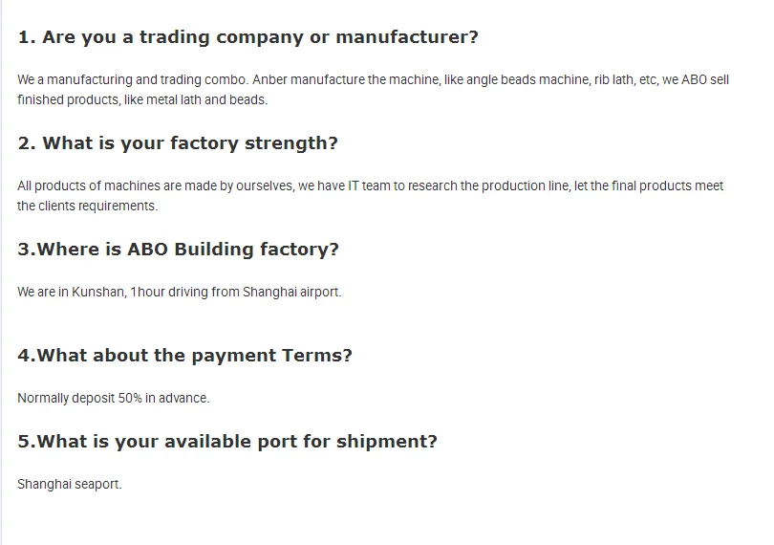Viewport: 774px width, 545px height.
Task: Click the heading about available port for shipment
Action: (x=227, y=442)
